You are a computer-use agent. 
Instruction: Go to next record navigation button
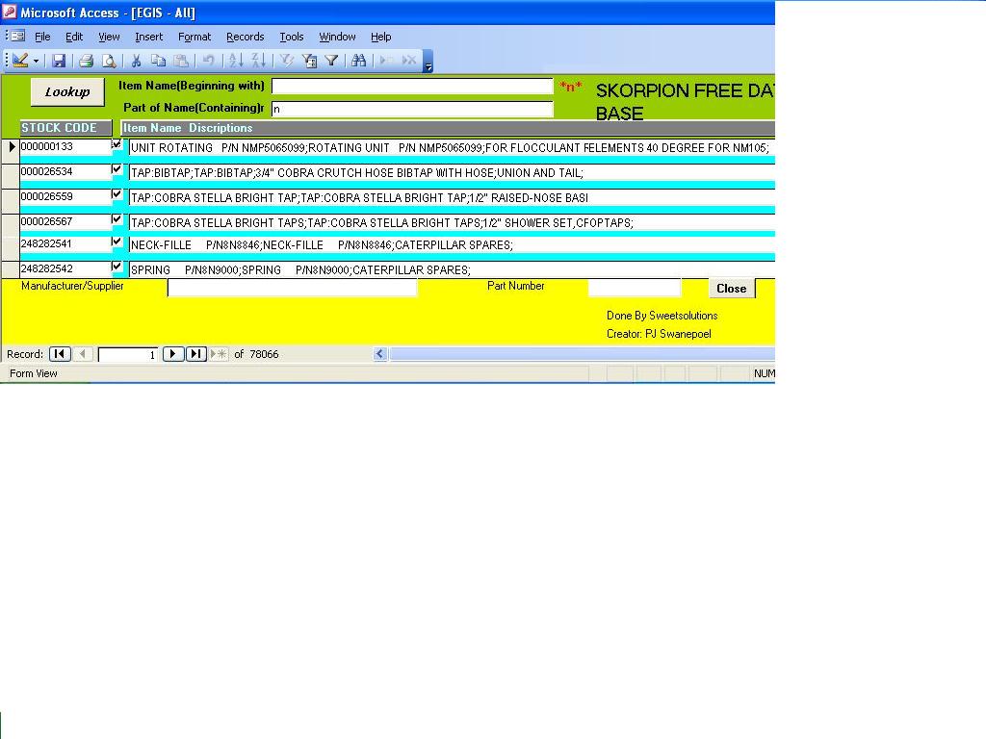(x=173, y=354)
